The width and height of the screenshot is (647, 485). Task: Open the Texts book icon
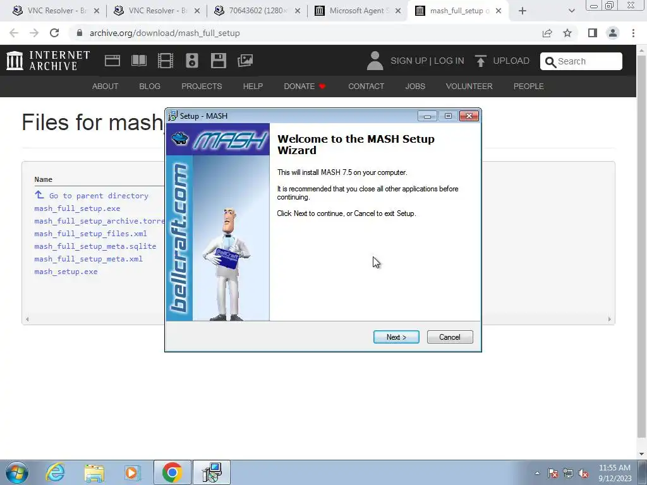click(138, 61)
